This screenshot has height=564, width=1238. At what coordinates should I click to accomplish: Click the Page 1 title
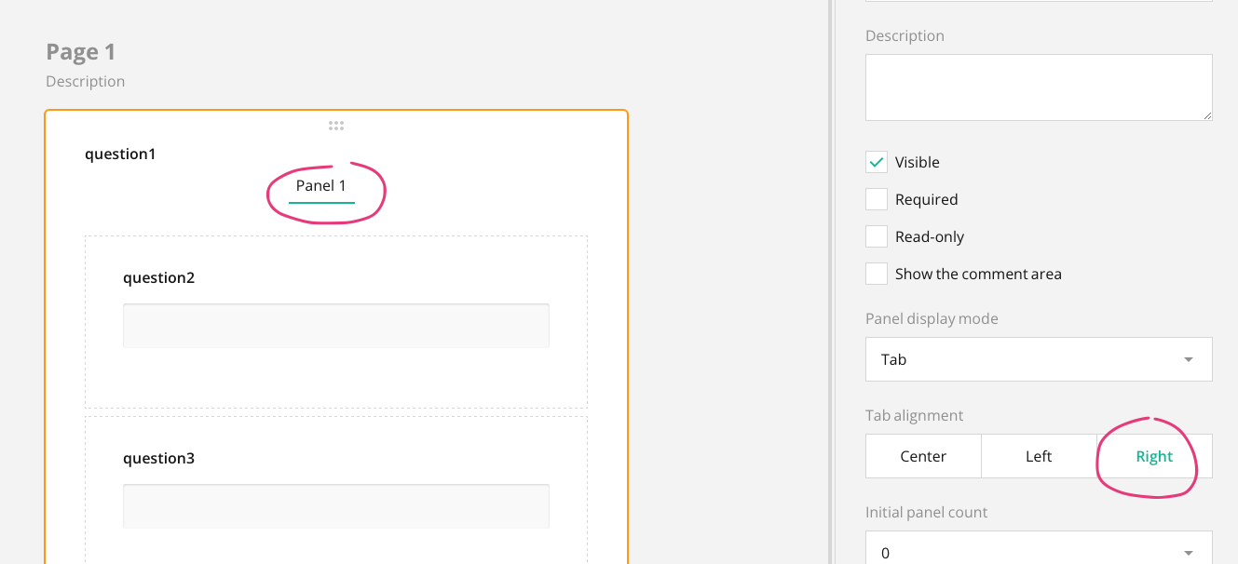[x=80, y=51]
